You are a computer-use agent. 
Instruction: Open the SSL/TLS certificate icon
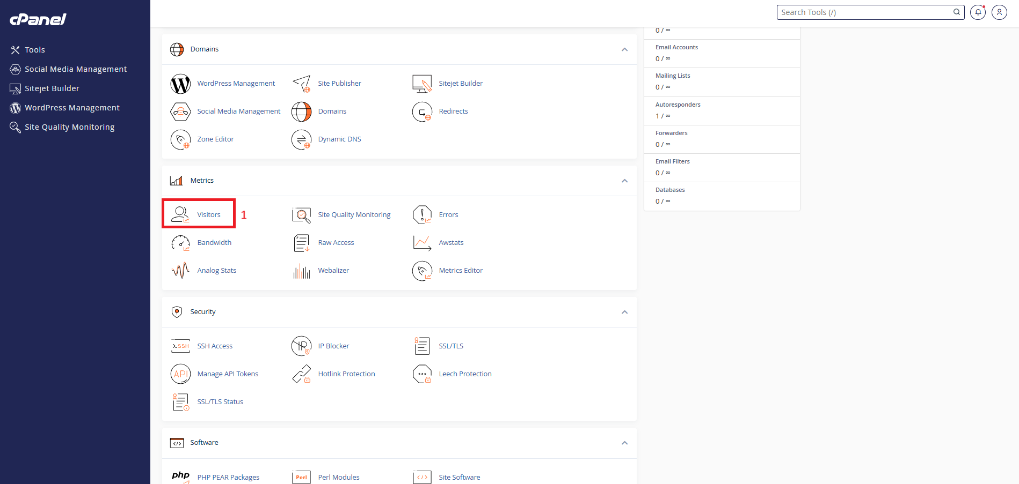coord(422,346)
